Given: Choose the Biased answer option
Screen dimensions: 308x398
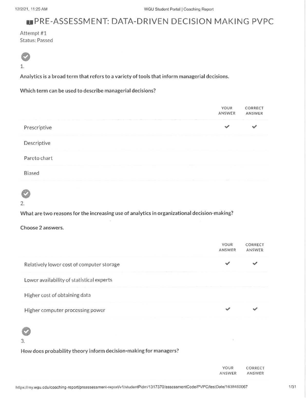Looking at the screenshot, I should (32, 173).
